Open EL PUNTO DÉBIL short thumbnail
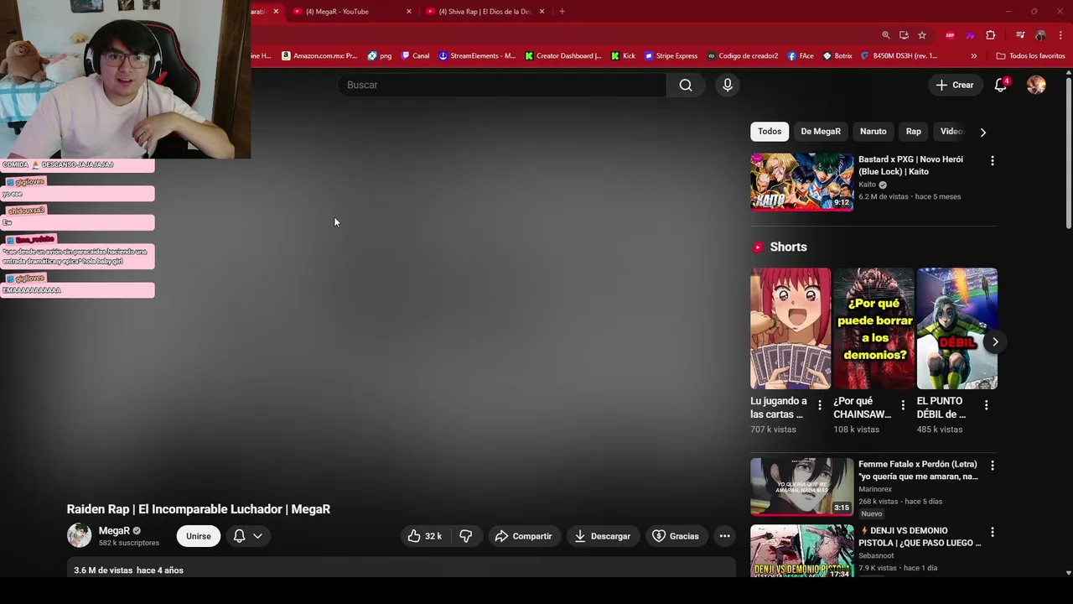This screenshot has height=604, width=1073. point(956,328)
